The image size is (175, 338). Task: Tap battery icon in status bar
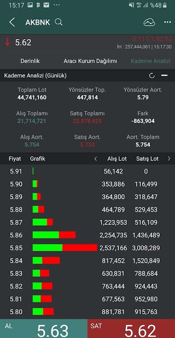[165, 5]
